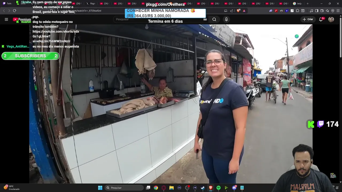Open the Brave Rewards triangle icon
This screenshot has height=192, width=342.
click(244, 11)
